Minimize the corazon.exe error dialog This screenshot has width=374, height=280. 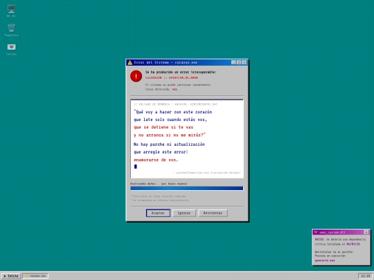click(234, 62)
